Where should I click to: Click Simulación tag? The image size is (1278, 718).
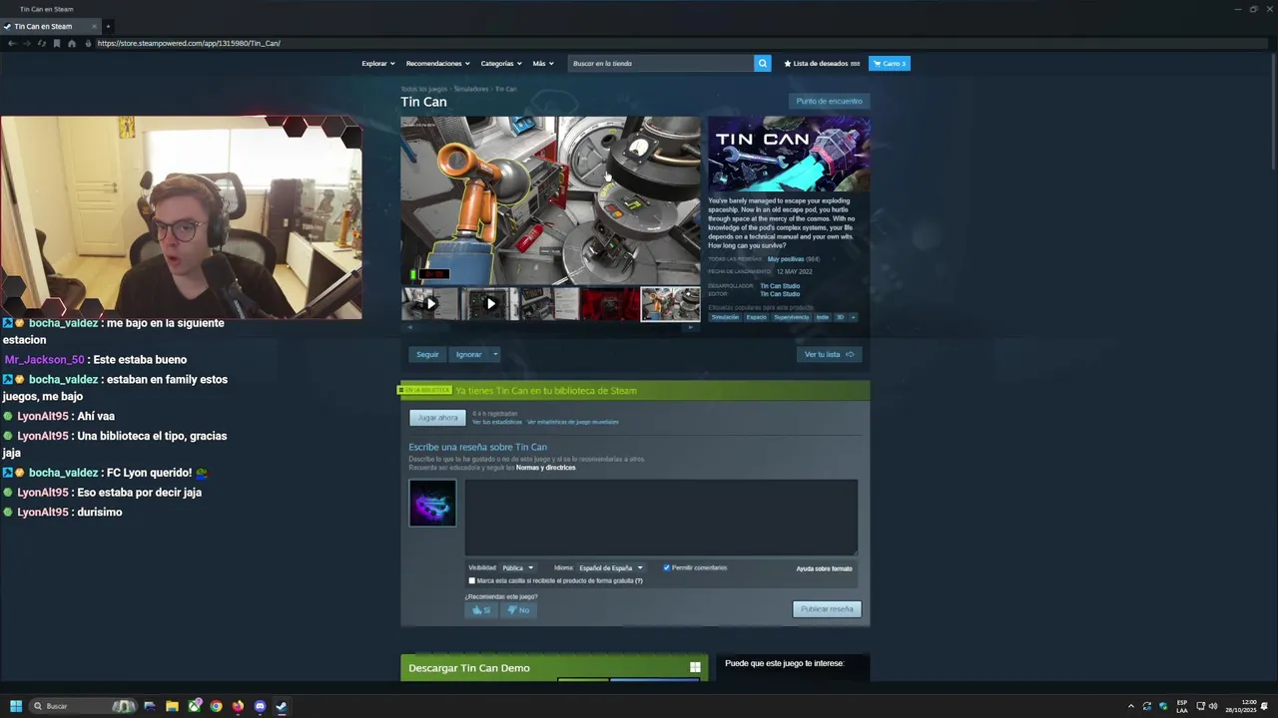[x=725, y=317]
